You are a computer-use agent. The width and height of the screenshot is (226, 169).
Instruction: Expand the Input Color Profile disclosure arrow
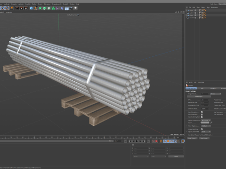click(186, 131)
